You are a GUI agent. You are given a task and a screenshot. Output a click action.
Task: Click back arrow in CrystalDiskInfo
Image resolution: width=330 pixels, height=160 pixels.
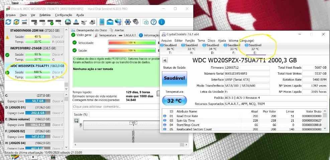point(165,60)
